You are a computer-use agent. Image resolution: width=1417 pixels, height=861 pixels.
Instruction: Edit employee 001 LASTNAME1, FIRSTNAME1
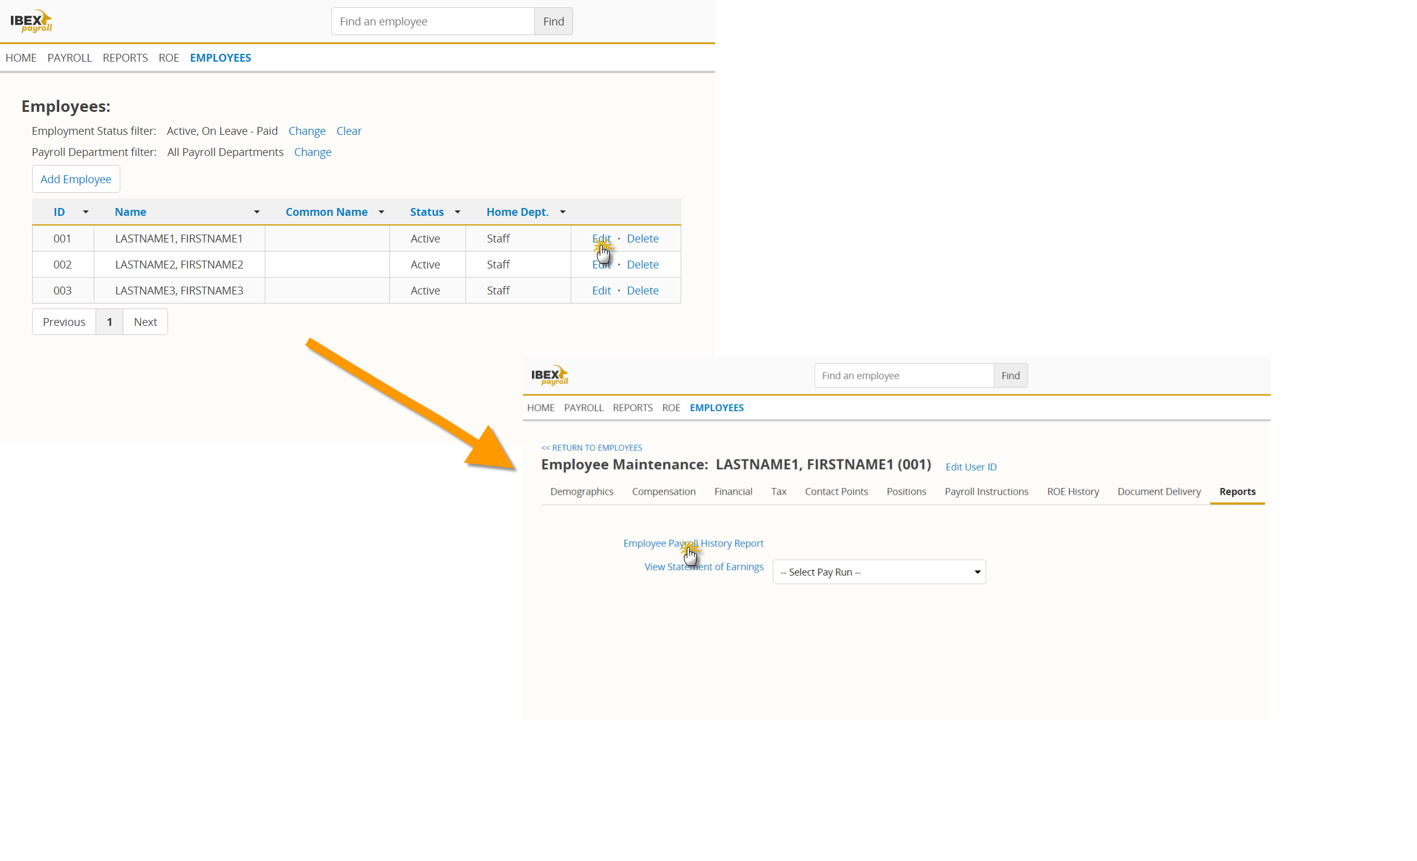[601, 238]
